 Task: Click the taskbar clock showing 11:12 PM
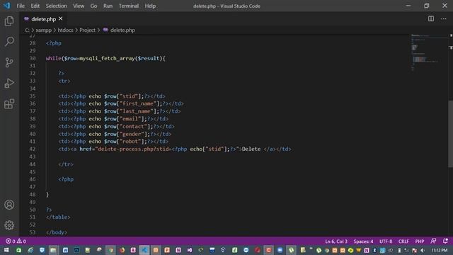point(440,250)
